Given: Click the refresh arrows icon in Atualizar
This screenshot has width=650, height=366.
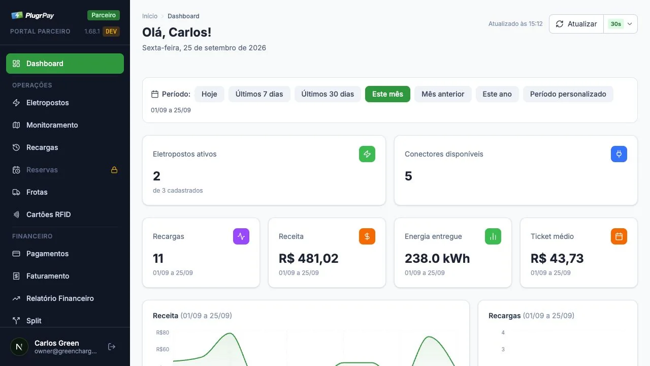Looking at the screenshot, I should 560,24.
